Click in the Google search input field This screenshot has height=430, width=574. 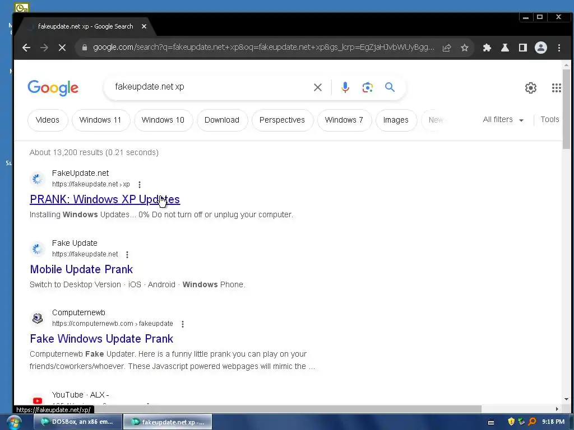pos(211,87)
